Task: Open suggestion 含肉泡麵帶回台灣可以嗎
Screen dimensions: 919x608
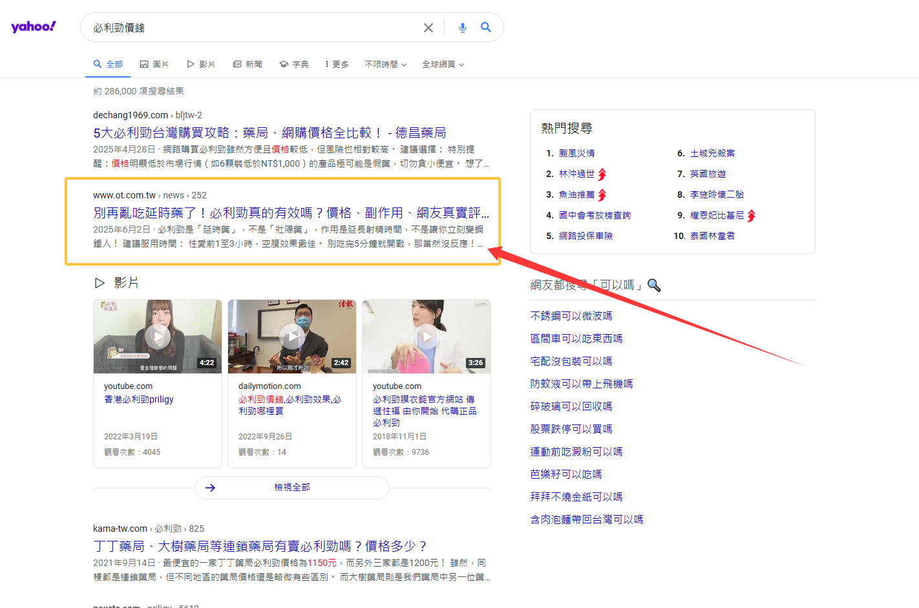Action: coord(587,519)
